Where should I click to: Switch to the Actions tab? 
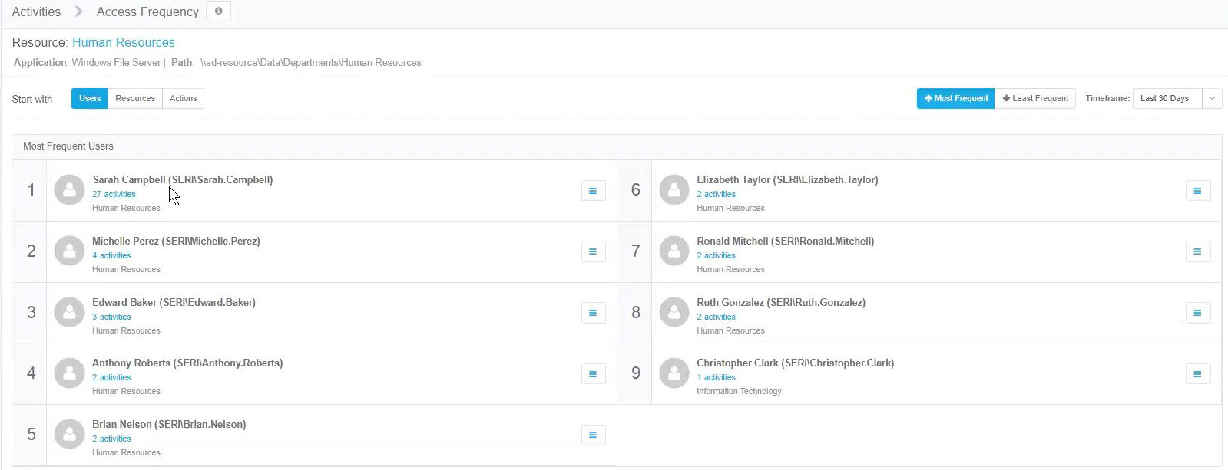[x=183, y=99]
